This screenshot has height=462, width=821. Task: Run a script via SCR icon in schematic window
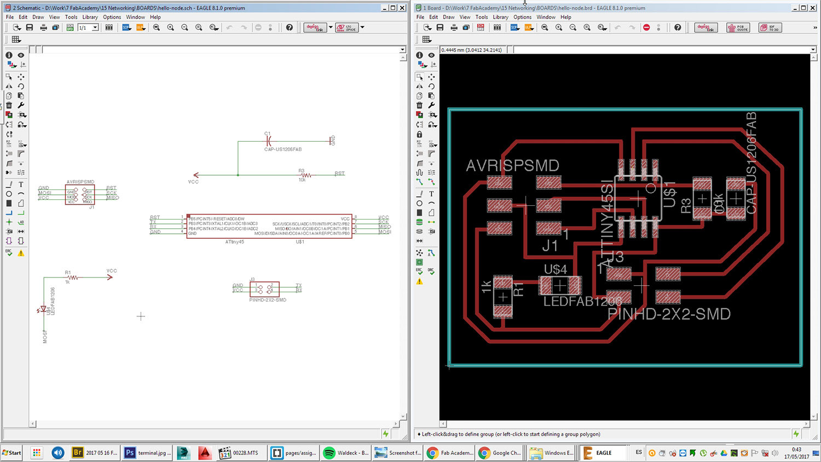tap(127, 27)
